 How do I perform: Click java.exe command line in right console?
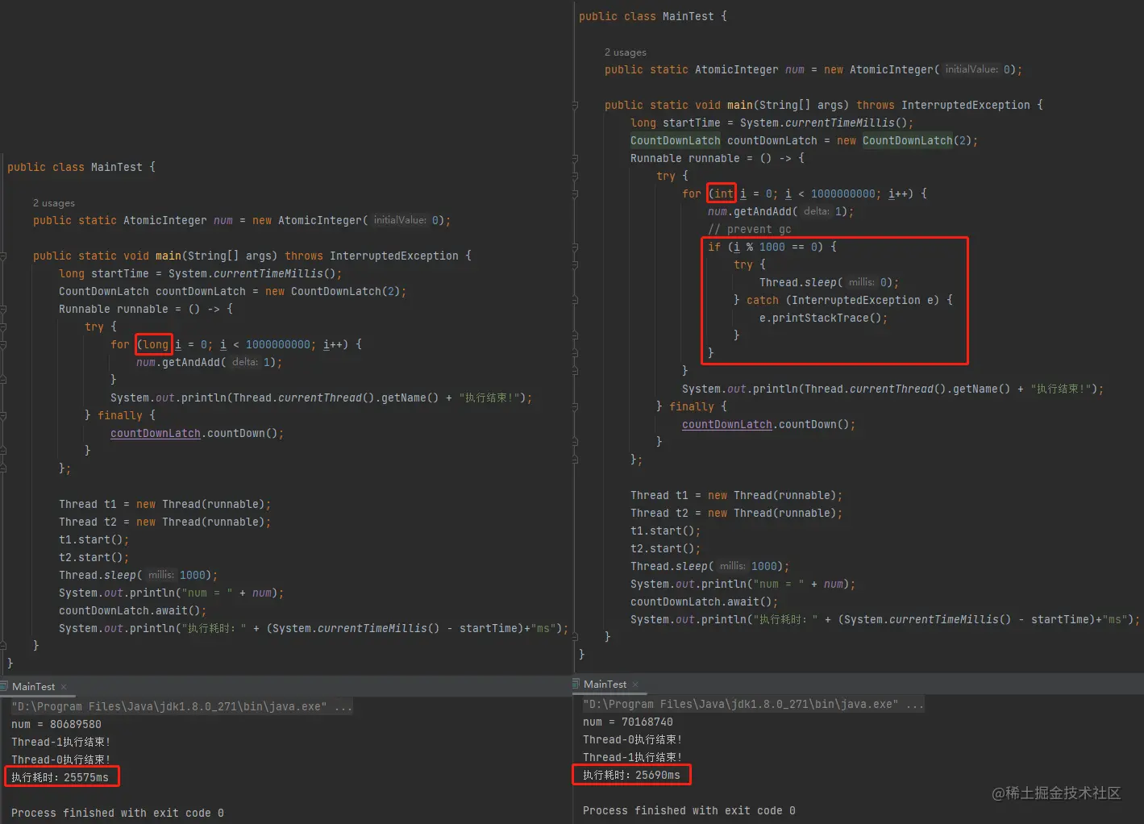753,704
